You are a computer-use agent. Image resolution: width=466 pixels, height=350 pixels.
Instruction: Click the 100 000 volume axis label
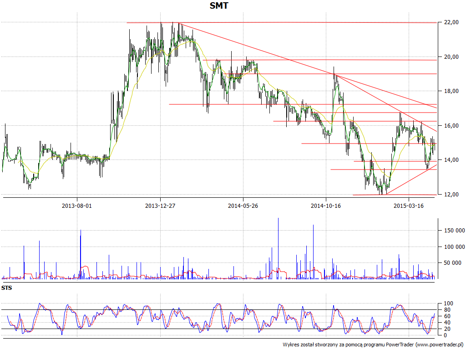coord(454,247)
